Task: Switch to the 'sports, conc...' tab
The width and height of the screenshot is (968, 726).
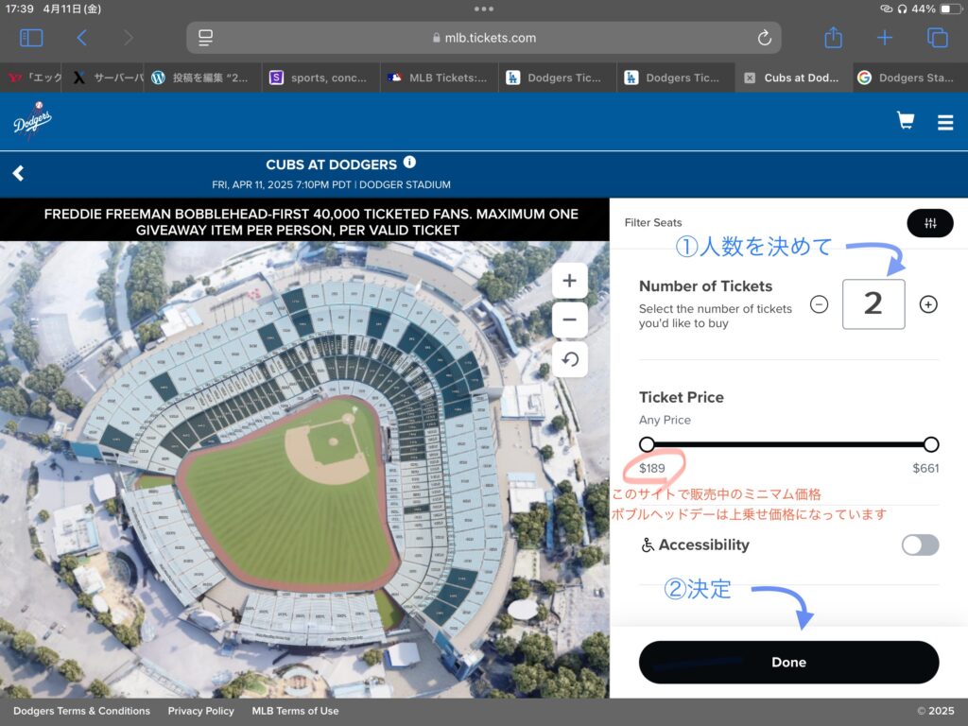Action: click(x=321, y=78)
